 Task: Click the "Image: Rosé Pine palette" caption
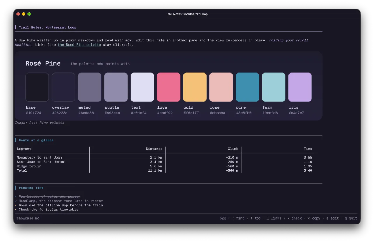point(39,123)
